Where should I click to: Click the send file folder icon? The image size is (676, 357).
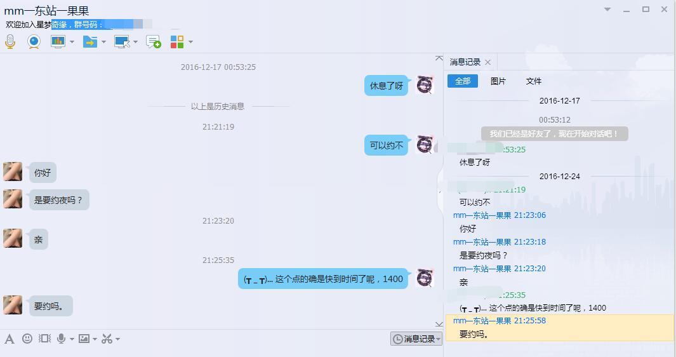point(90,42)
